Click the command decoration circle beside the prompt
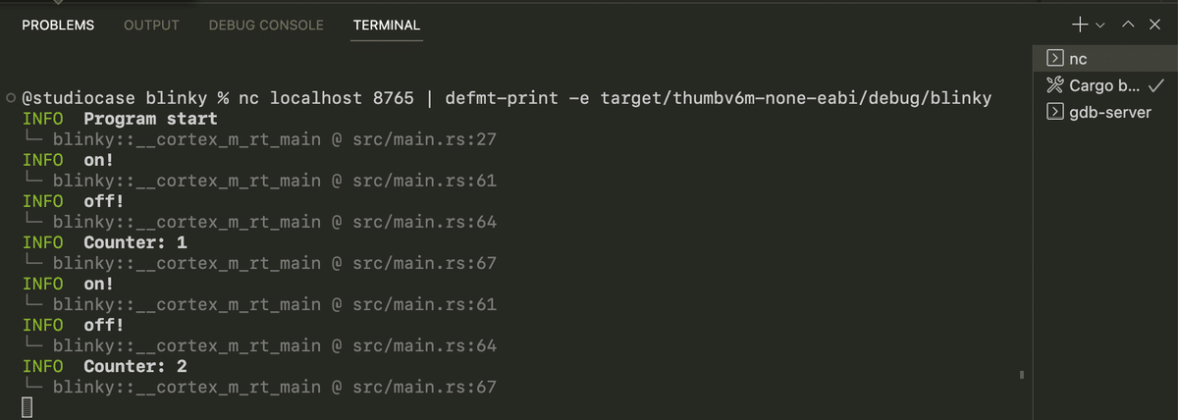Image resolution: width=1178 pixels, height=420 pixels. tap(10, 99)
